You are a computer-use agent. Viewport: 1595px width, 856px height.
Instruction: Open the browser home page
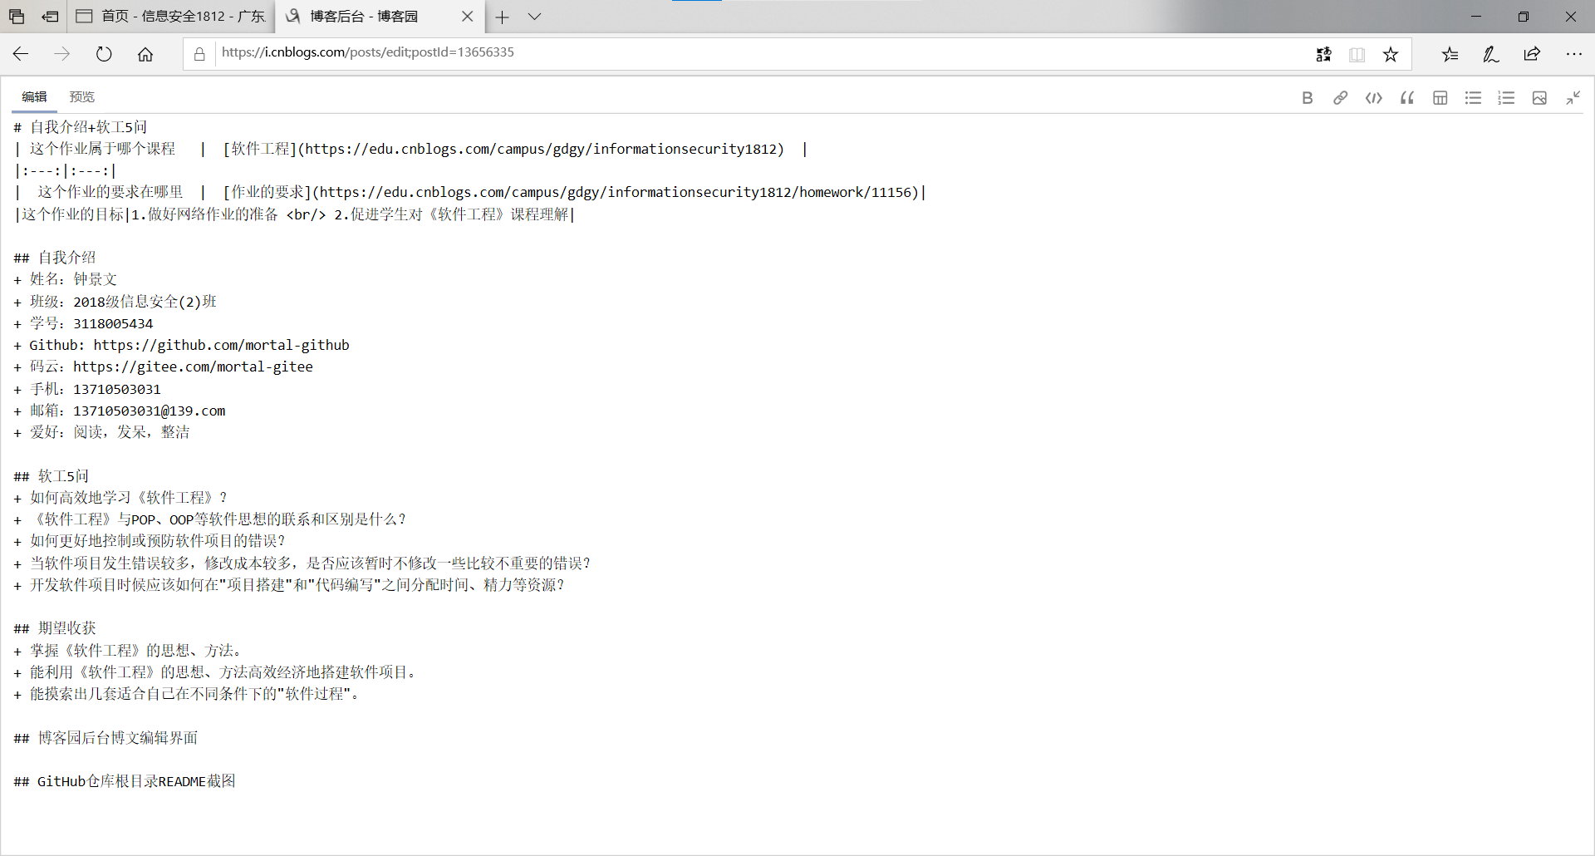click(x=145, y=54)
